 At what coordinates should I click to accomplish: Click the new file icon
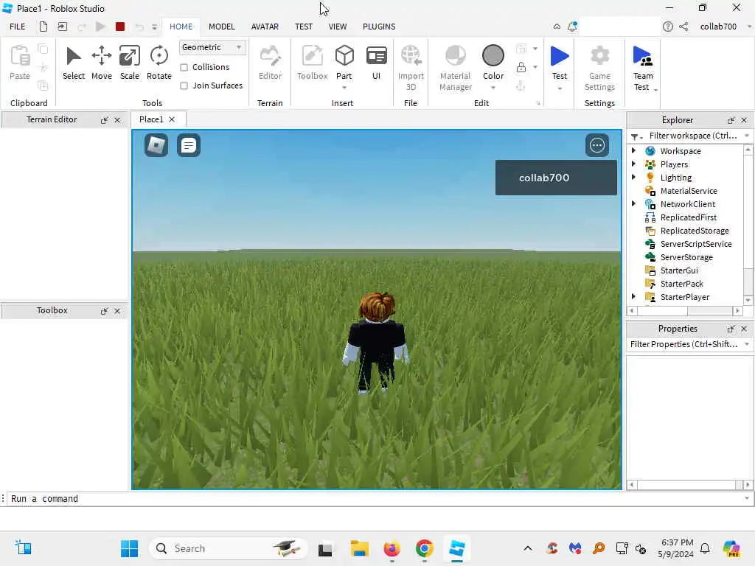click(44, 27)
